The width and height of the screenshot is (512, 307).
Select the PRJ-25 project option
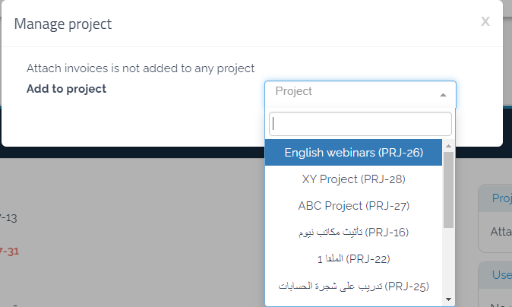353,286
